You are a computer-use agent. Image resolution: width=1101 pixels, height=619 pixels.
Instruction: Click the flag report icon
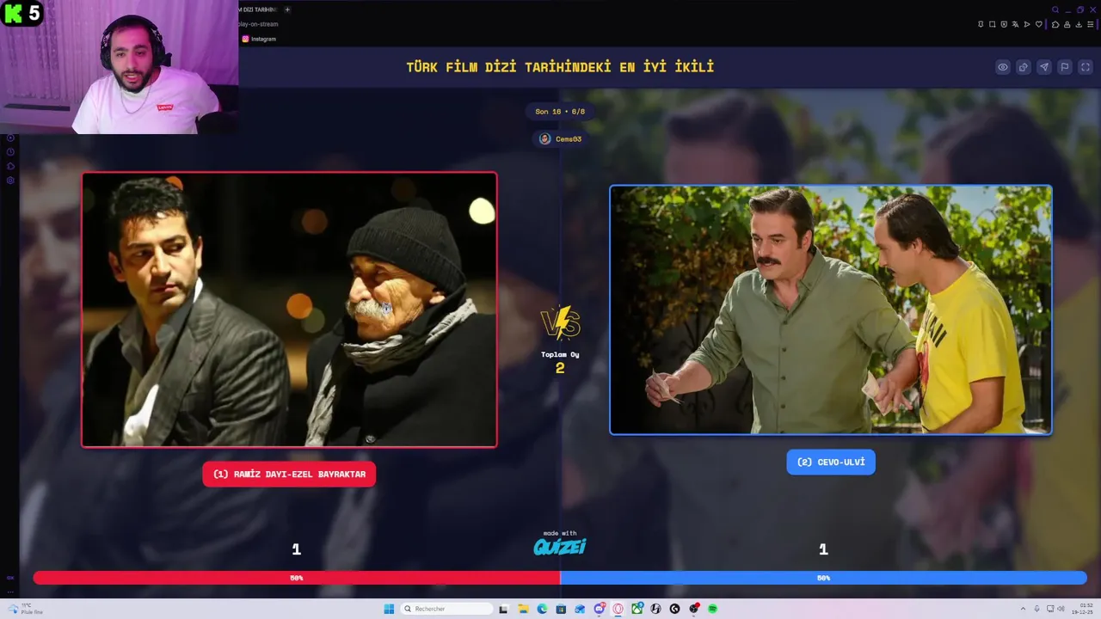[1065, 67]
